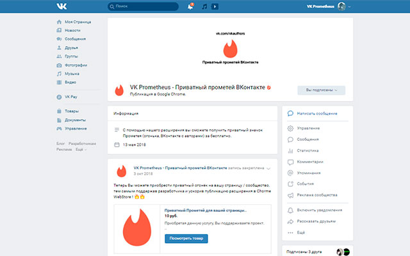Open the Вы подписаны subscription dropdown
This screenshot has height=256, width=410.
(321, 90)
